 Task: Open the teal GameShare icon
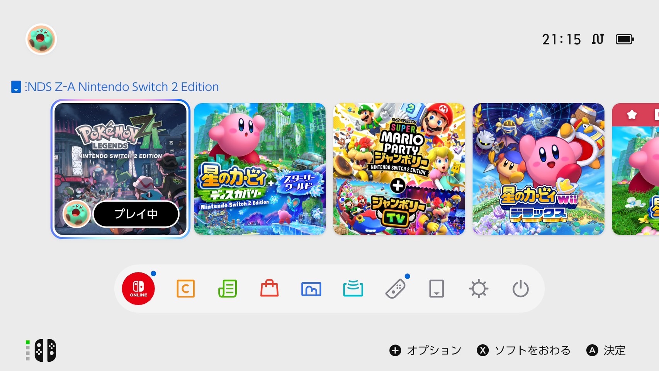(x=353, y=289)
